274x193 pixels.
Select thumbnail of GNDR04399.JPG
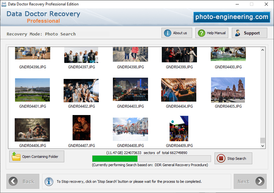(x=179, y=55)
